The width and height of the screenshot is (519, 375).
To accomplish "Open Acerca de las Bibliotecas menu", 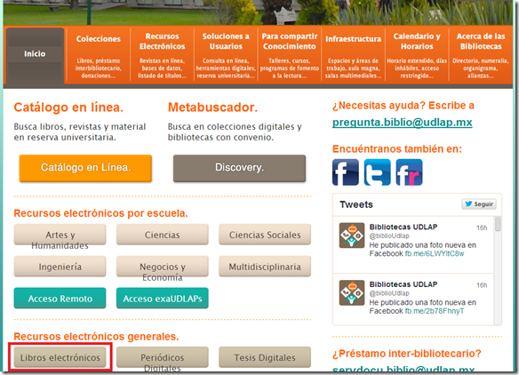I will pyautogui.click(x=481, y=55).
